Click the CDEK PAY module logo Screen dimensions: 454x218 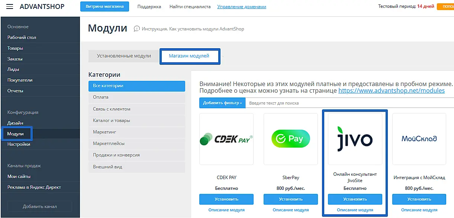point(226,139)
